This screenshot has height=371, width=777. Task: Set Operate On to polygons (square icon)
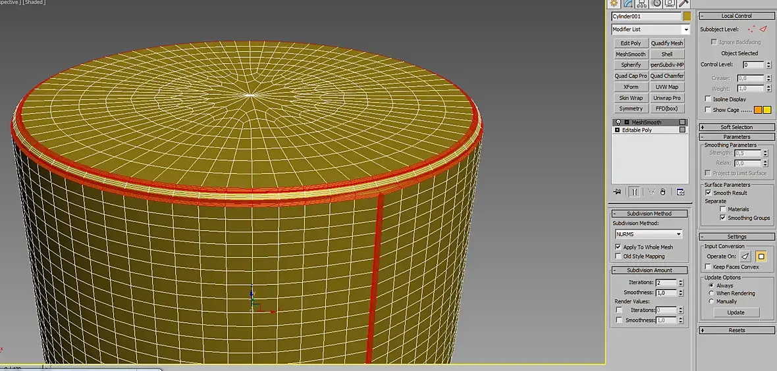click(761, 256)
